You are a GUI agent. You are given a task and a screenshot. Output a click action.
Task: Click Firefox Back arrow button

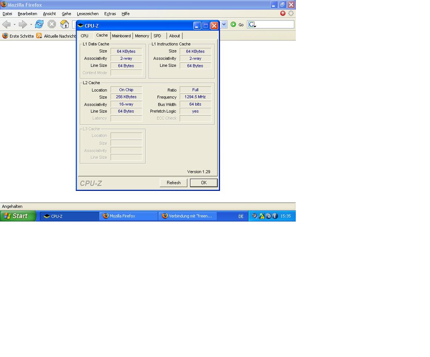click(x=6, y=24)
